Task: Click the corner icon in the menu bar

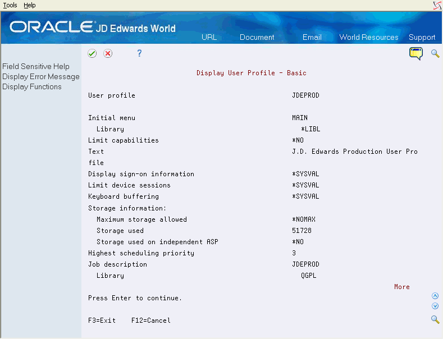Action: (x=437, y=6)
